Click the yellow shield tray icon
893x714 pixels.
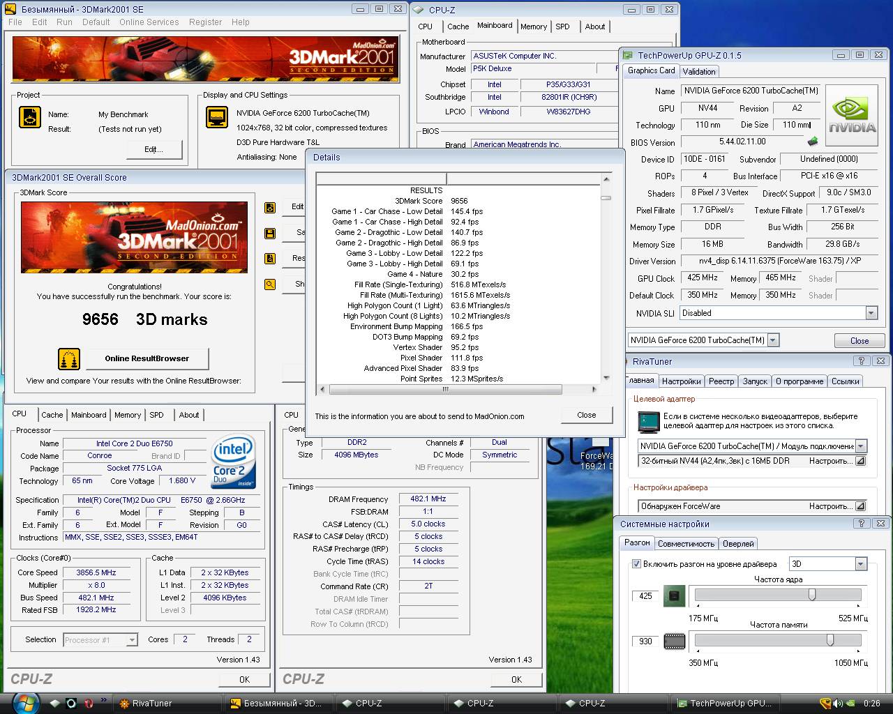click(x=825, y=704)
